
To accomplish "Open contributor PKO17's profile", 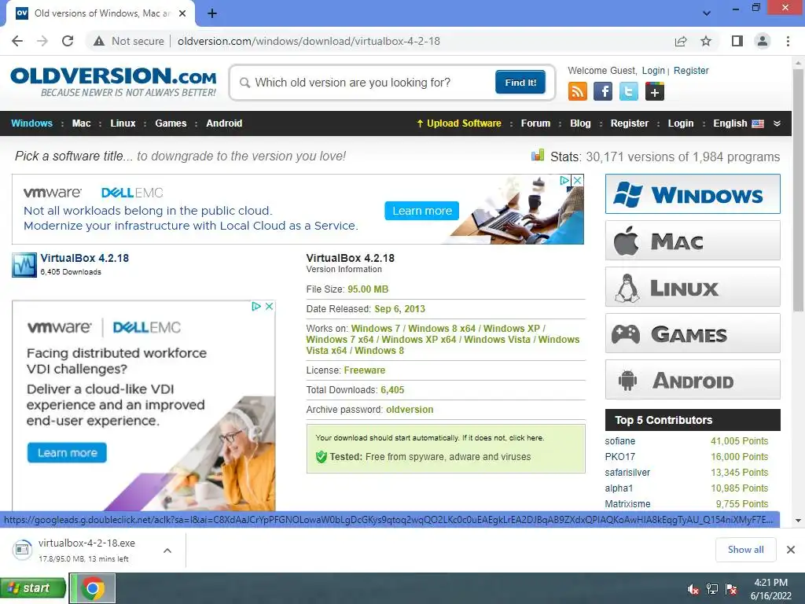I will [x=619, y=457].
